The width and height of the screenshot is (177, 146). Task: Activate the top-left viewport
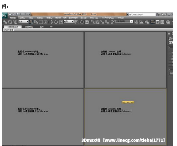click(43, 60)
